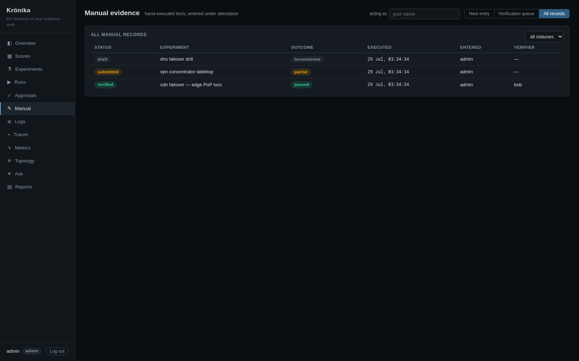
Task: Click the verified status badge
Action: point(105,85)
